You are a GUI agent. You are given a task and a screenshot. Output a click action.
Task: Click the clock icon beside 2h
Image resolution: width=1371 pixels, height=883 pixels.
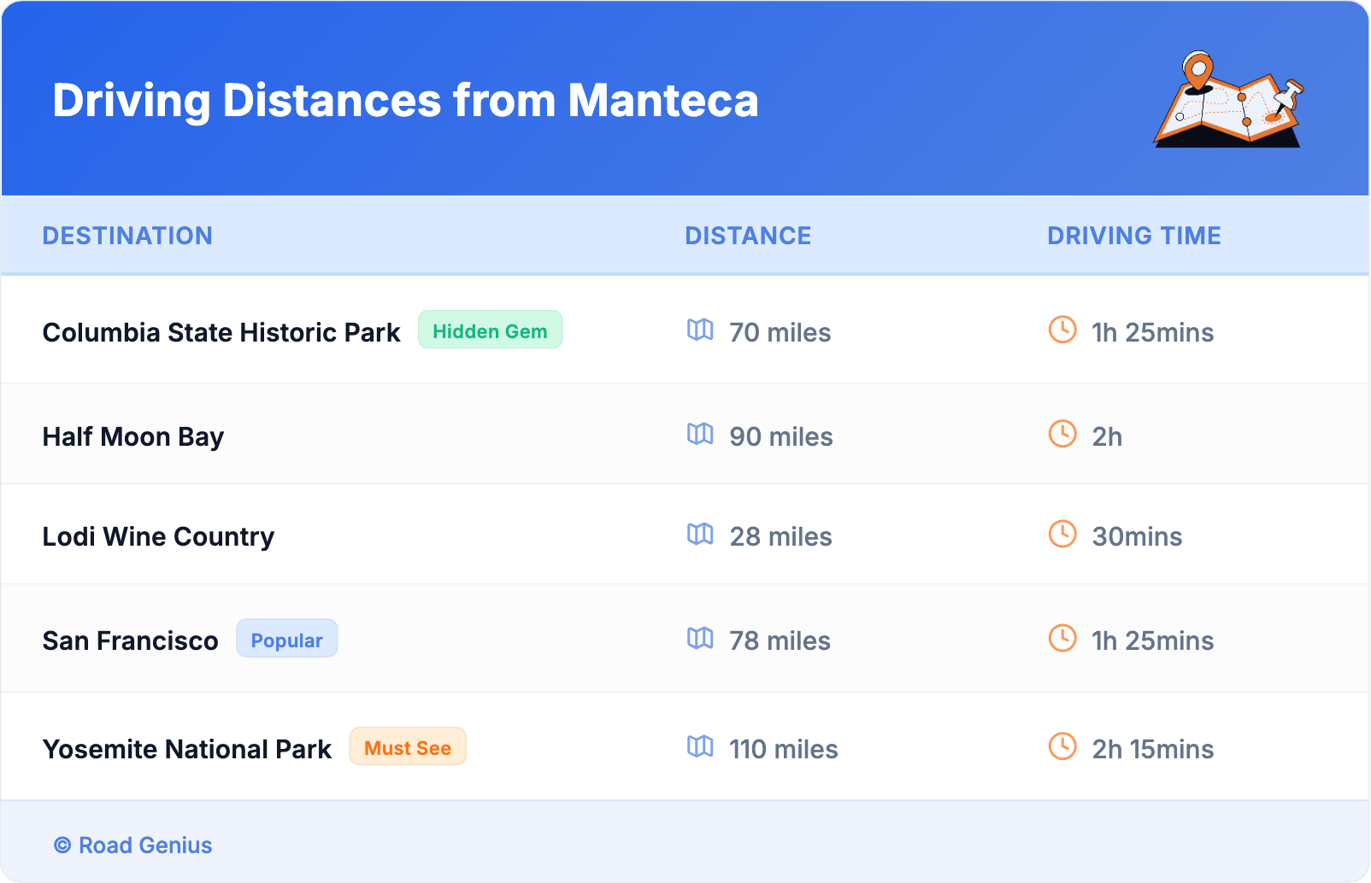pos(1062,434)
